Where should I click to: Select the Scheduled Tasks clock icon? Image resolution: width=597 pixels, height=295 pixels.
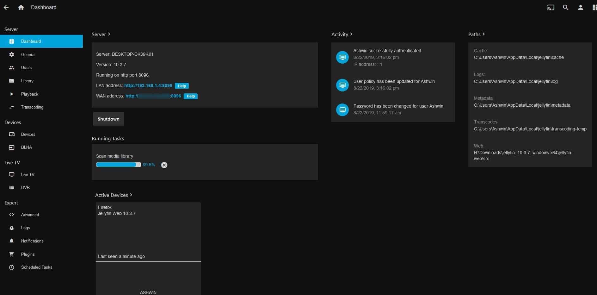12,267
